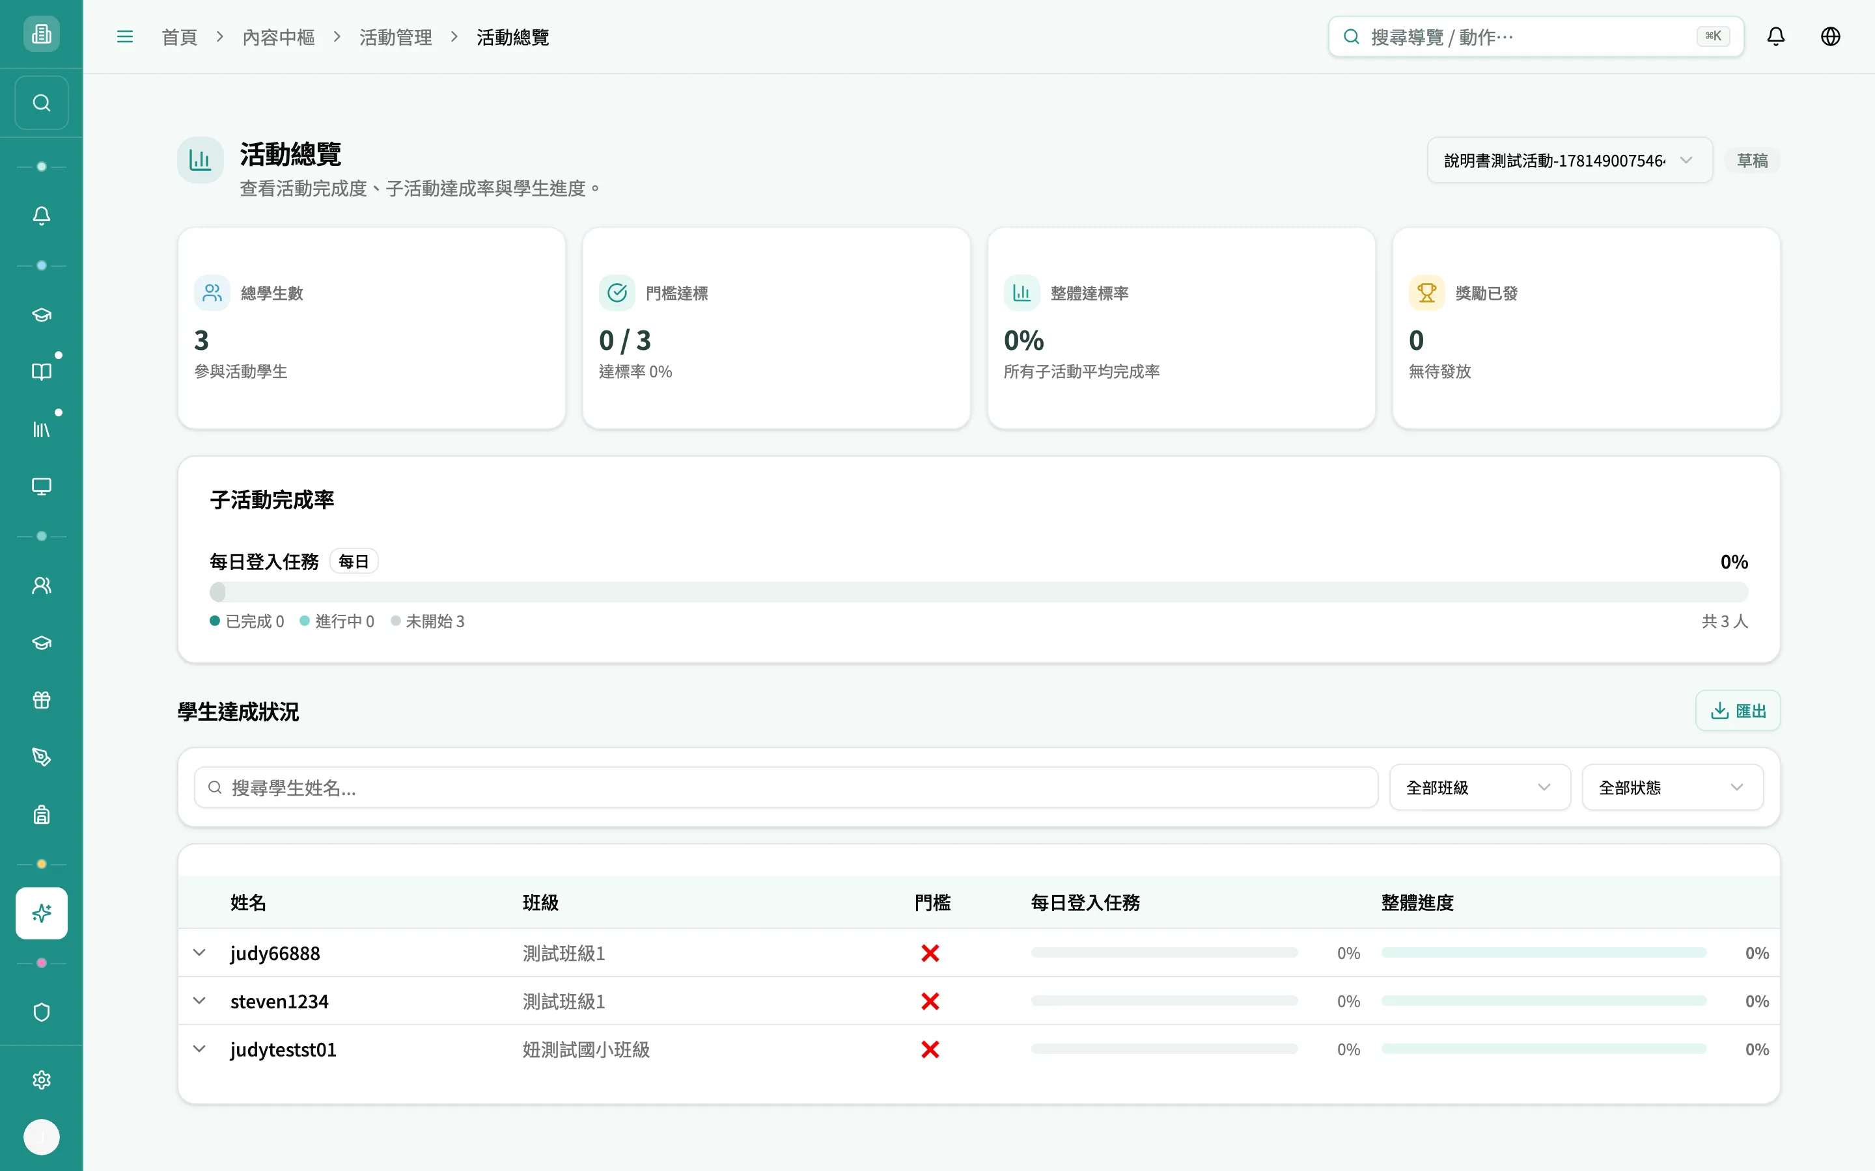
Task: Open the backpack sidebar icon
Action: [x=41, y=814]
